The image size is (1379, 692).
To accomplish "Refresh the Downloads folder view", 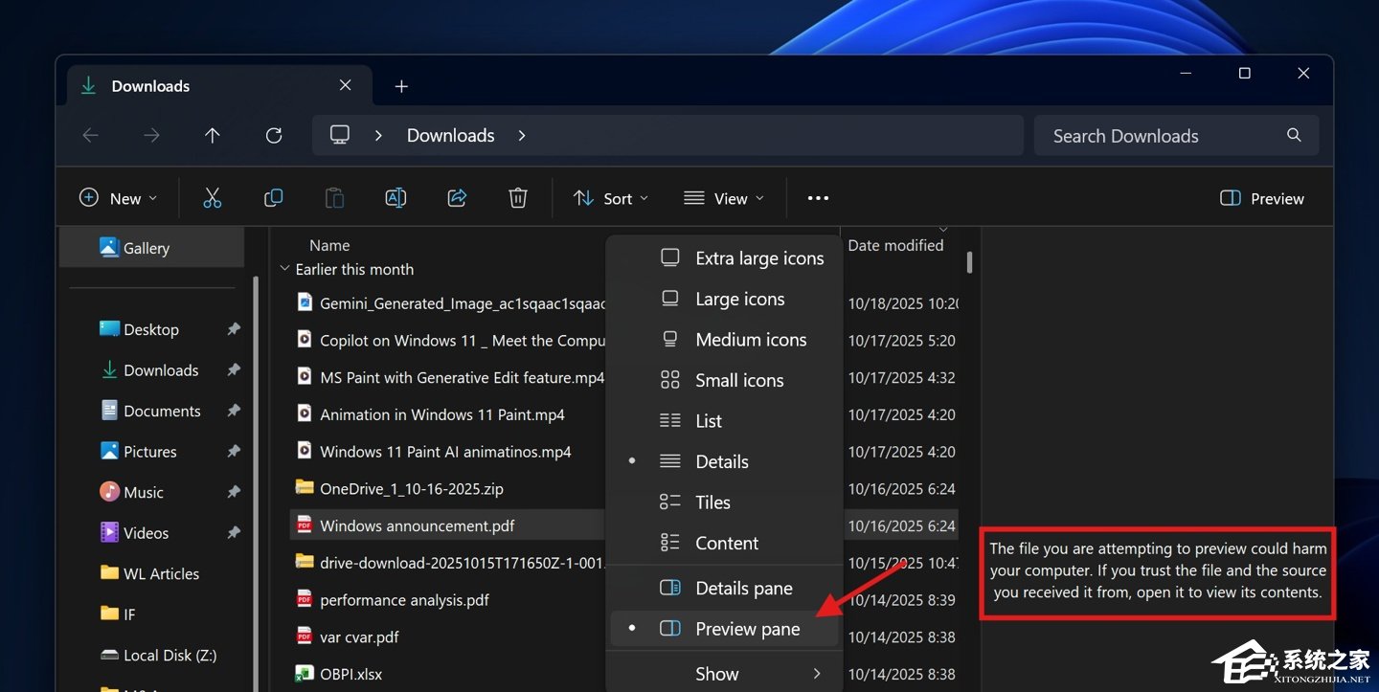I will [273, 135].
